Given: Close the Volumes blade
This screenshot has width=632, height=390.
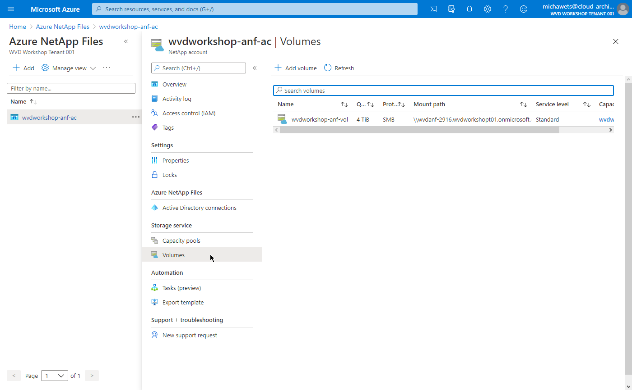Looking at the screenshot, I should point(616,41).
